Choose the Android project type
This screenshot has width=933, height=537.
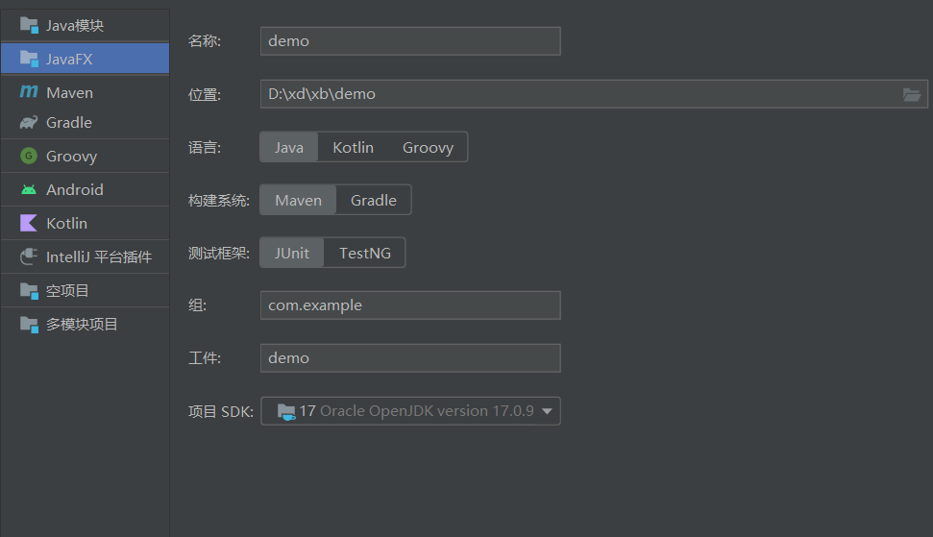tap(86, 189)
